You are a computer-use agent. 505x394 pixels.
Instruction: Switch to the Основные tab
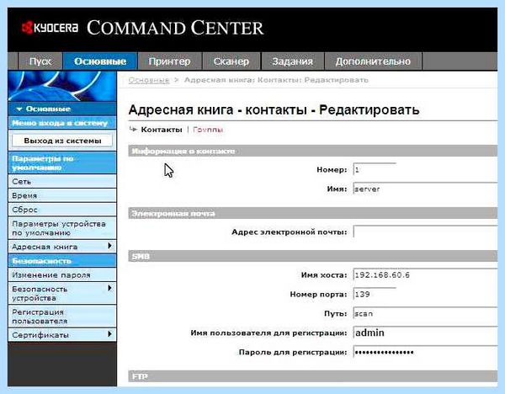coord(100,61)
